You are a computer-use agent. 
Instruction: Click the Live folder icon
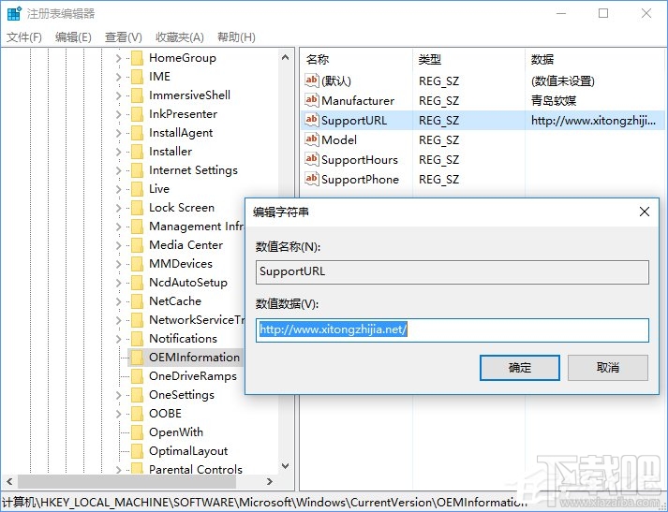(x=137, y=189)
